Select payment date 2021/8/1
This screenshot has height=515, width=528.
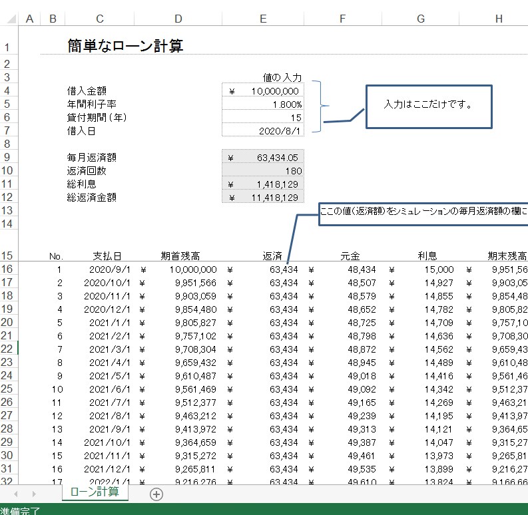[109, 416]
